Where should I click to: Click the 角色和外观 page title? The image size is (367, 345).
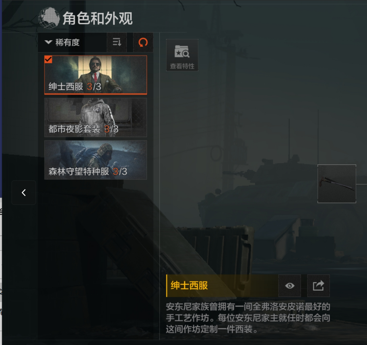coord(97,18)
